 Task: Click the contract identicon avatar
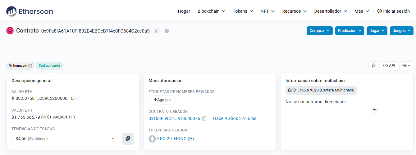pos(10,31)
